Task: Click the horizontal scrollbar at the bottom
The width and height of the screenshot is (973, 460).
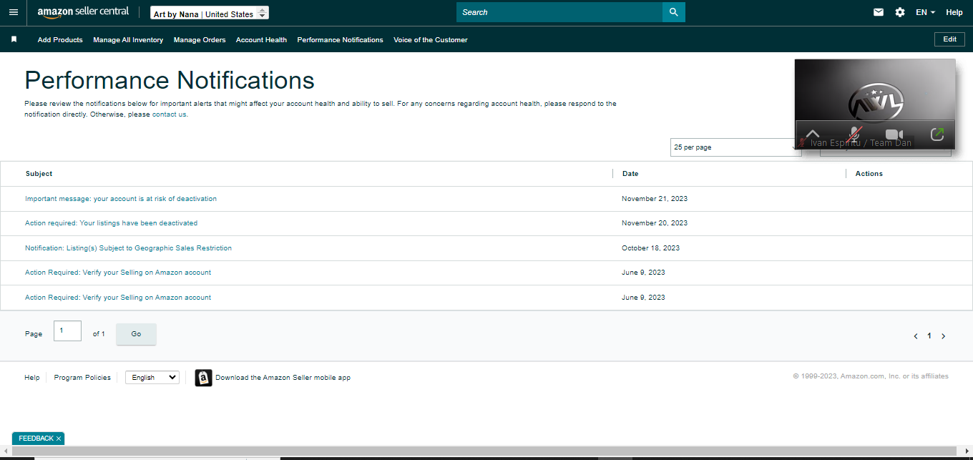Action: [484, 451]
